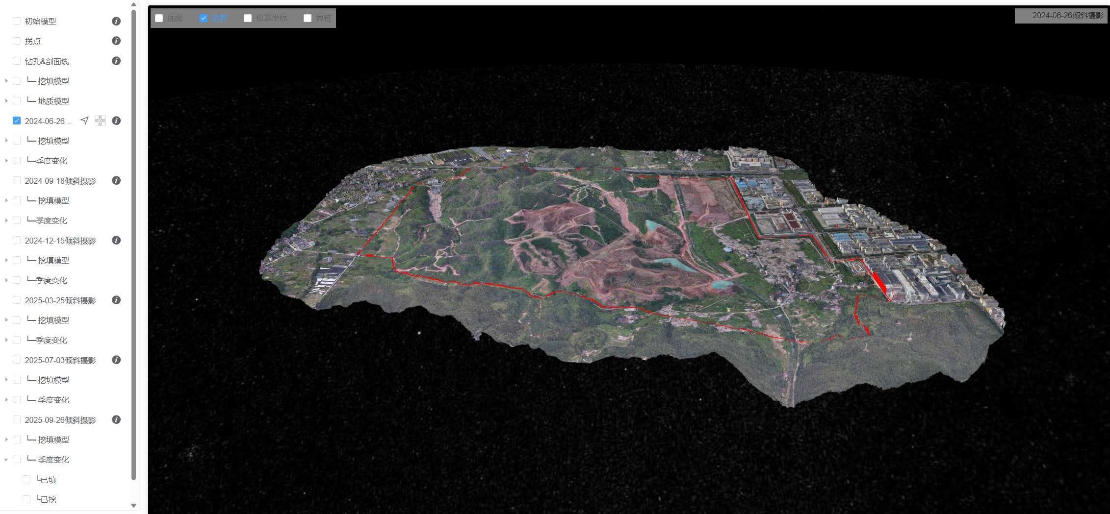The height and width of the screenshot is (514, 1110).
Task: Expand 挖填模型 under 2025-03-25倾斜摄影
Action: pos(6,320)
